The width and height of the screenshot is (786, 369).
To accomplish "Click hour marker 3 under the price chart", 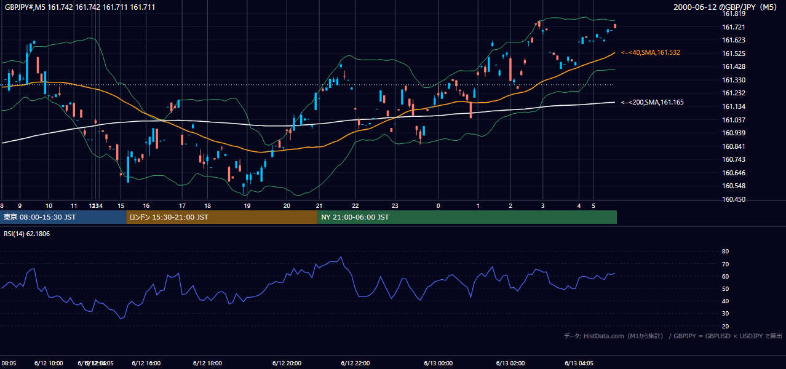I will tap(542, 206).
